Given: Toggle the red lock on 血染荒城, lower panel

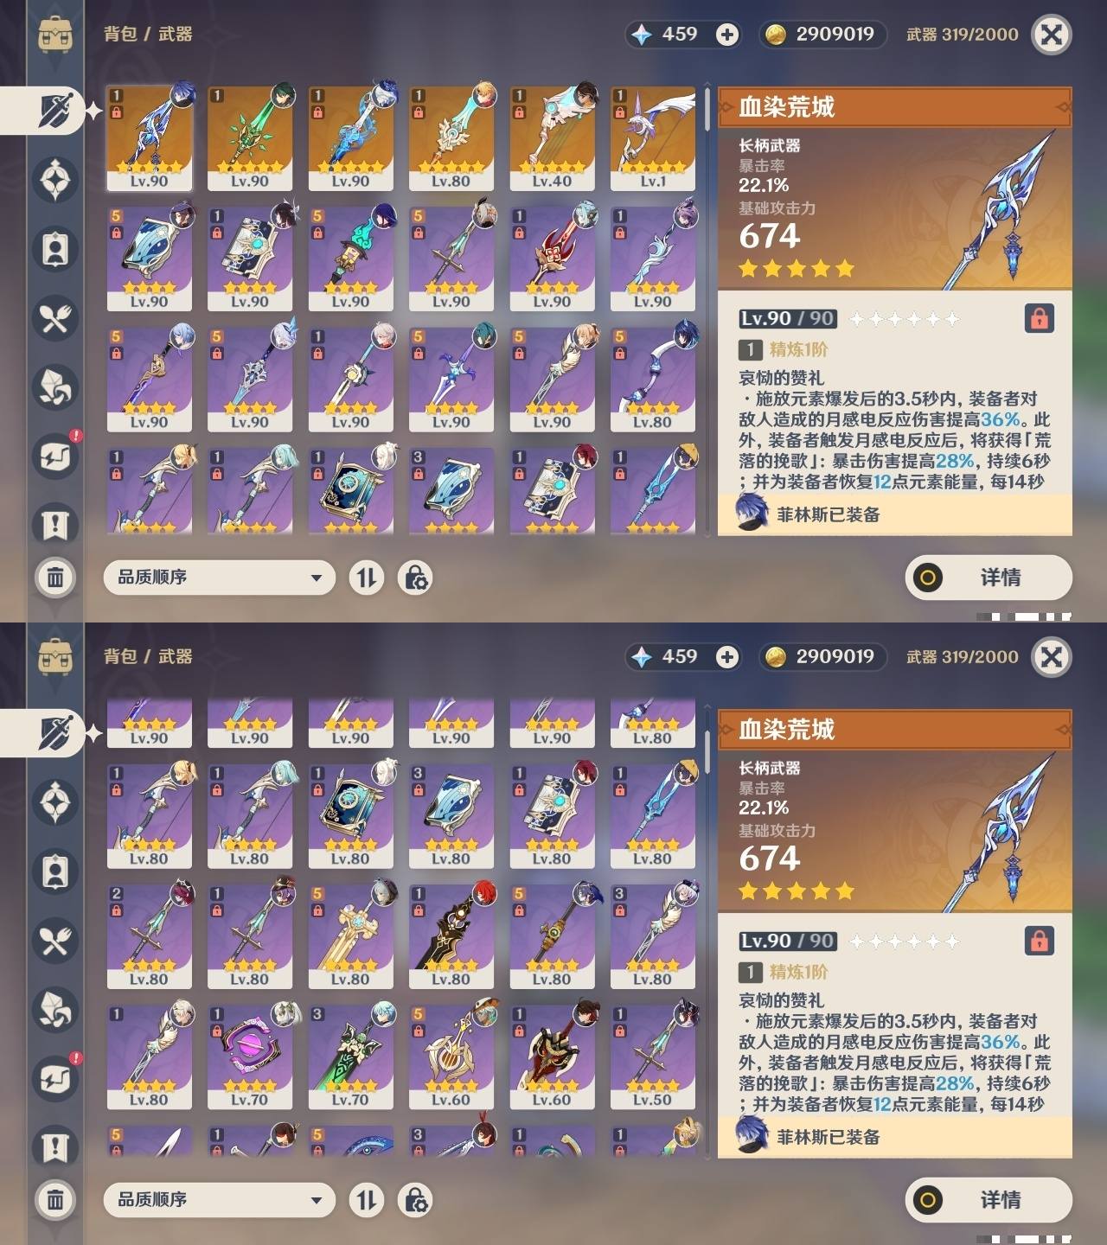Looking at the screenshot, I should click(1039, 941).
